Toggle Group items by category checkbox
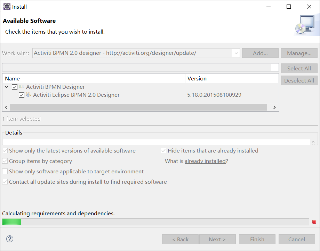The image size is (320, 251). click(5, 161)
